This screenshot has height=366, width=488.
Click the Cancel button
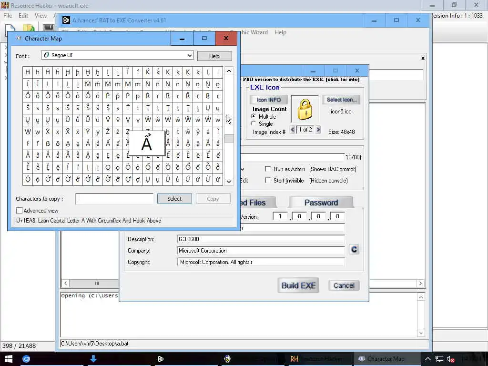click(344, 285)
